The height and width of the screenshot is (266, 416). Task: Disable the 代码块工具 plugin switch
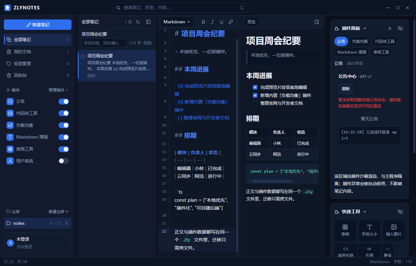pos(64,113)
